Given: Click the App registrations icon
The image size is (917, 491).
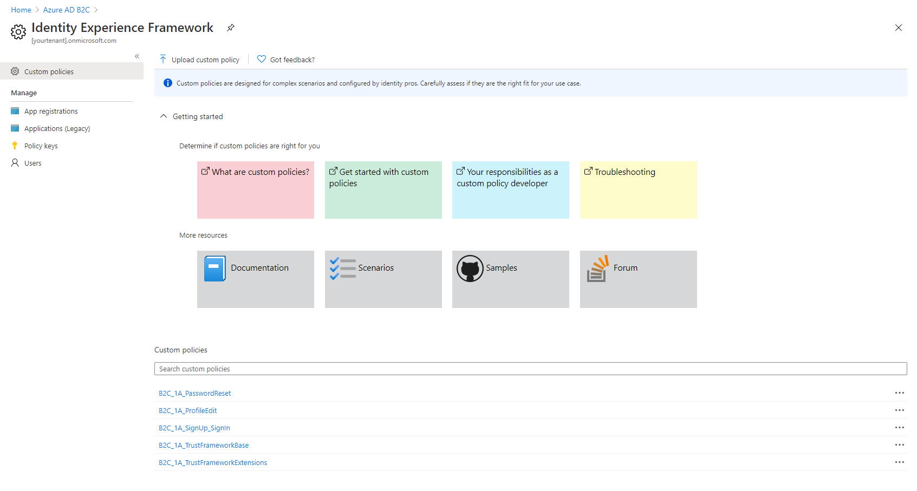Looking at the screenshot, I should point(15,111).
